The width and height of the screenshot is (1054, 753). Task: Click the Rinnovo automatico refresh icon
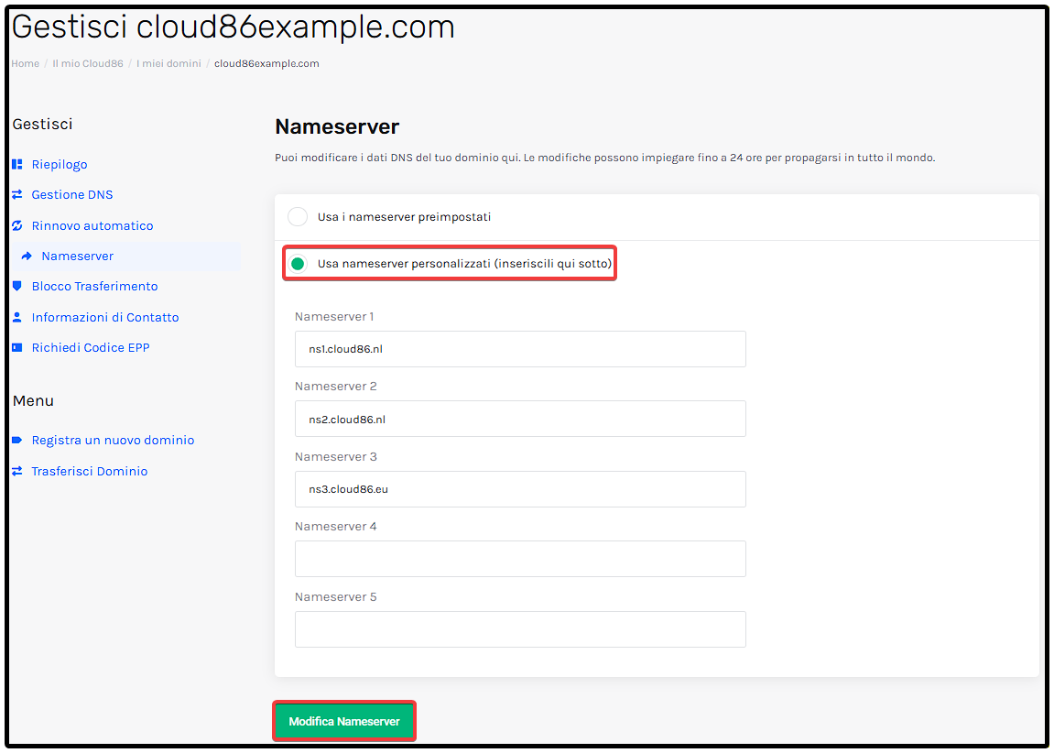(17, 225)
